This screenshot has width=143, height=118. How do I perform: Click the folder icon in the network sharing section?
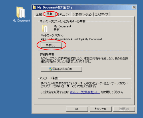[x=45, y=28]
